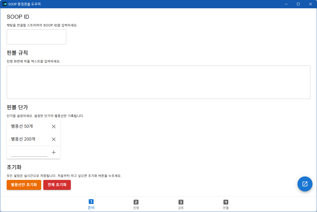This screenshot has height=212, width=317.
Task: Select the 별풍선 200개 label
Action: coord(23,139)
